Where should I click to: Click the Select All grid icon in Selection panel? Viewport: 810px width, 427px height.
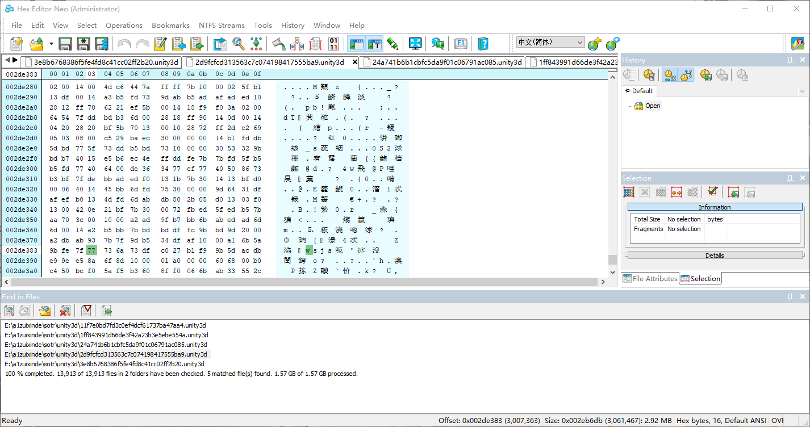point(629,192)
